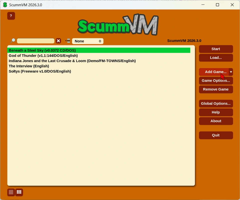Click the magnifier search icon
Screen dimensions: 240x200
tap(13, 41)
